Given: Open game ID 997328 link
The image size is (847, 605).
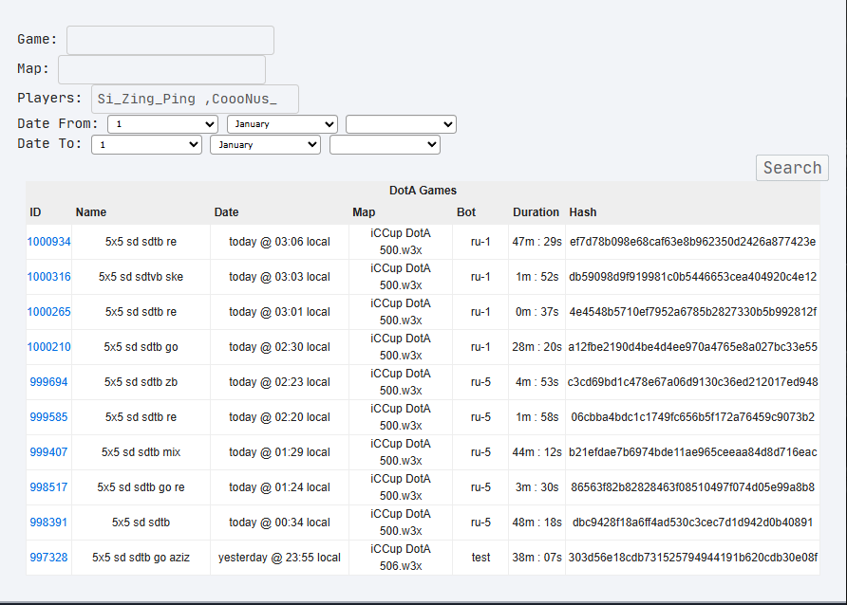Looking at the screenshot, I should click(x=48, y=557).
